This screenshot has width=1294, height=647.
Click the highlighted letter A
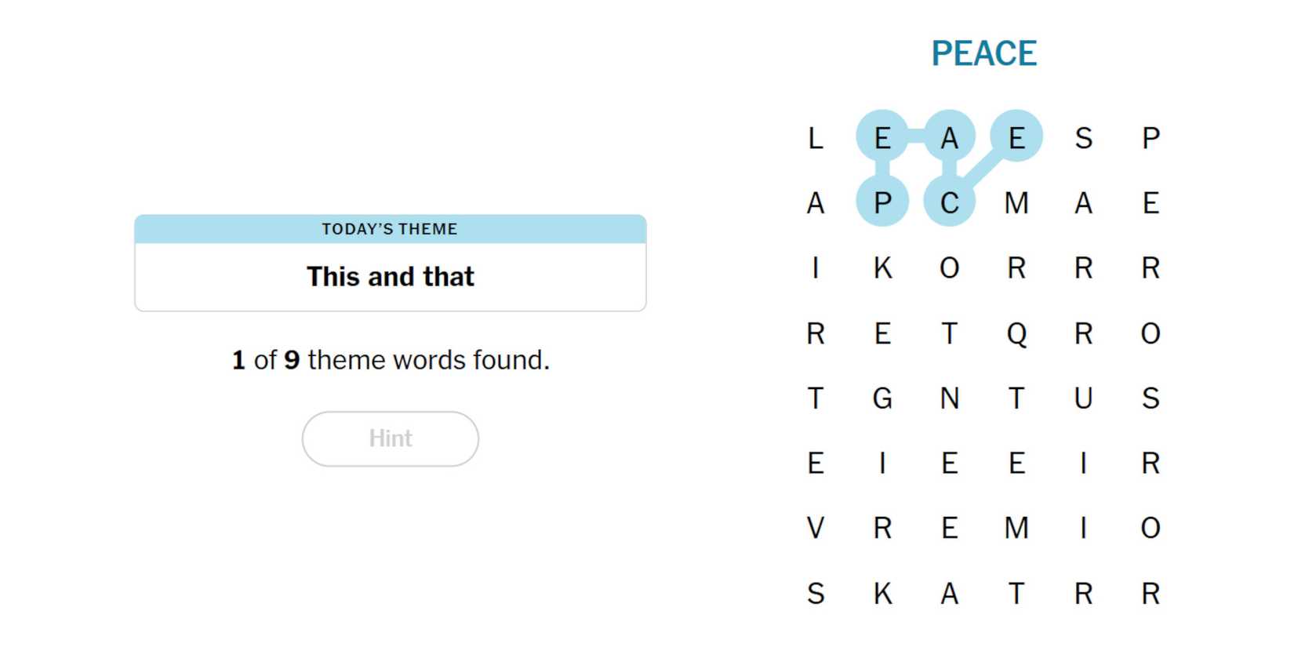(949, 138)
